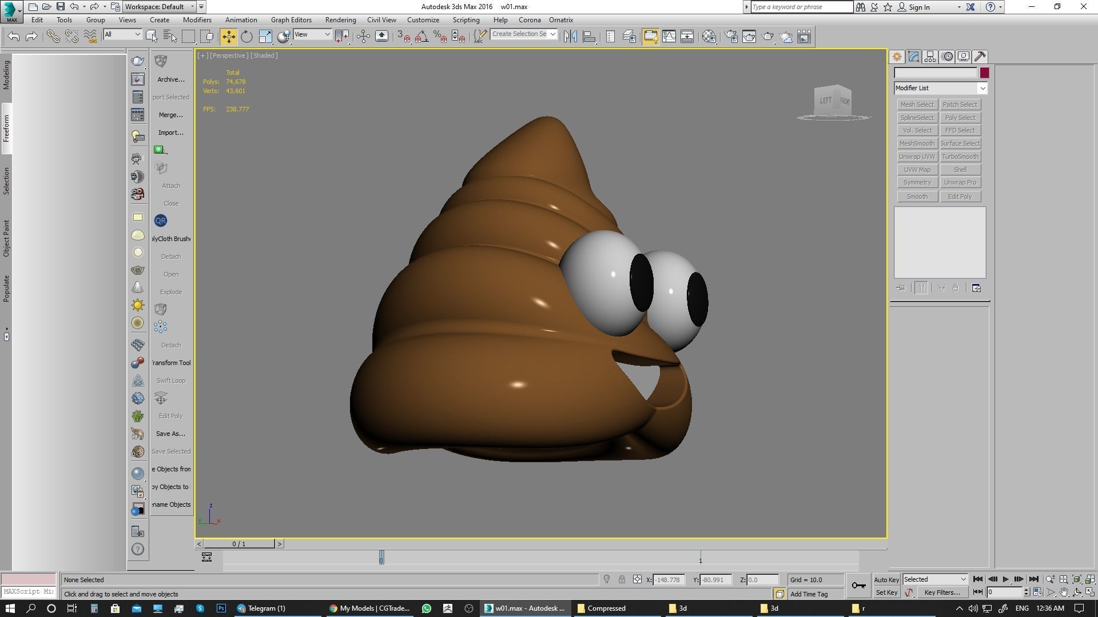This screenshot has width=1098, height=617.
Task: Toggle the Selection Lock padlock
Action: [x=622, y=579]
